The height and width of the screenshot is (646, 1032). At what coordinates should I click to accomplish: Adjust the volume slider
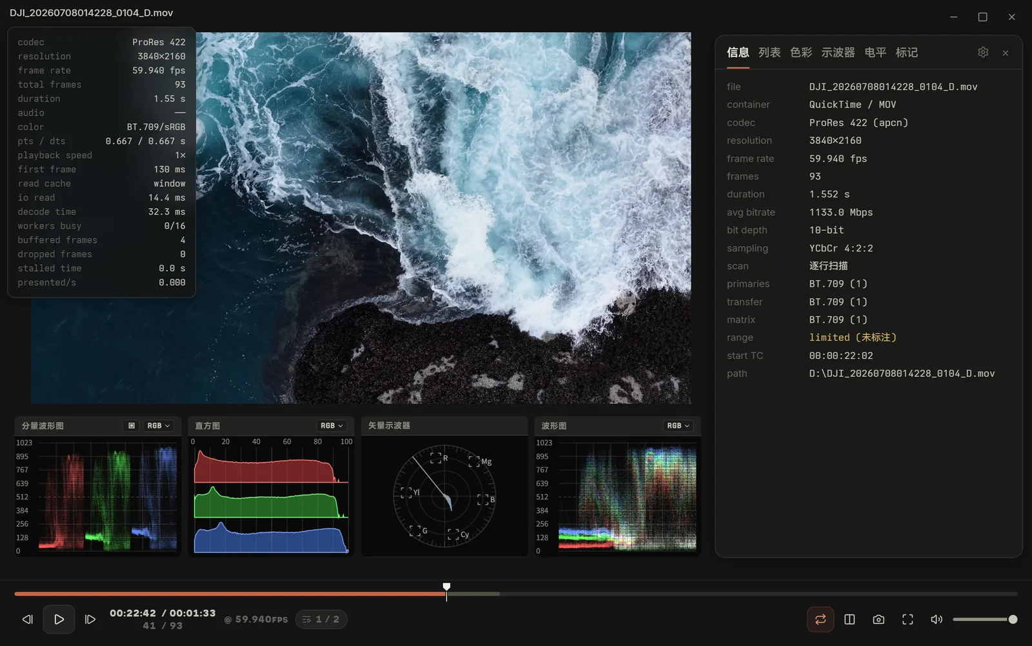coord(985,620)
